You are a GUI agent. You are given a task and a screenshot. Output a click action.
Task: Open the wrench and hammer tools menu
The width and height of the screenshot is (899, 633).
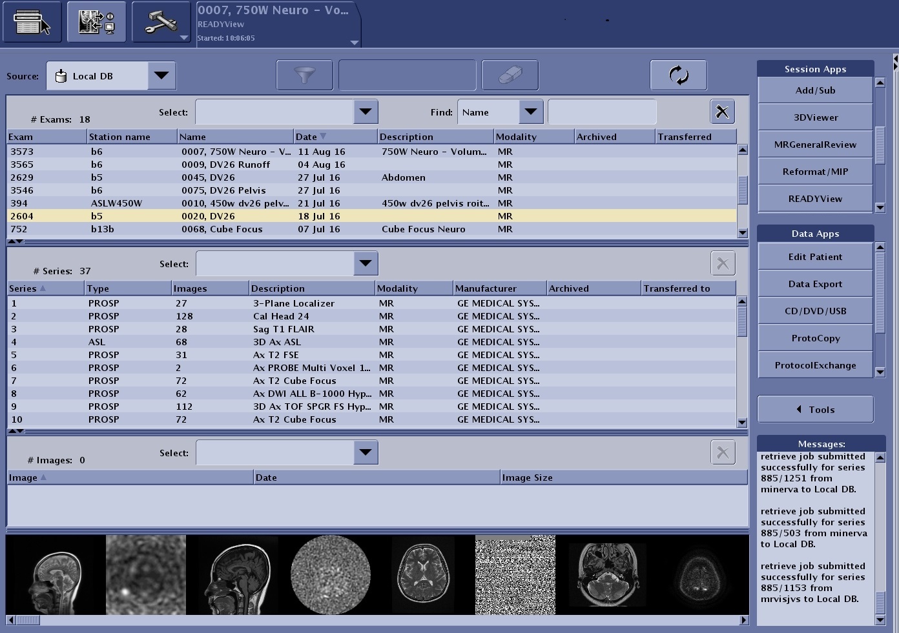coord(161,22)
